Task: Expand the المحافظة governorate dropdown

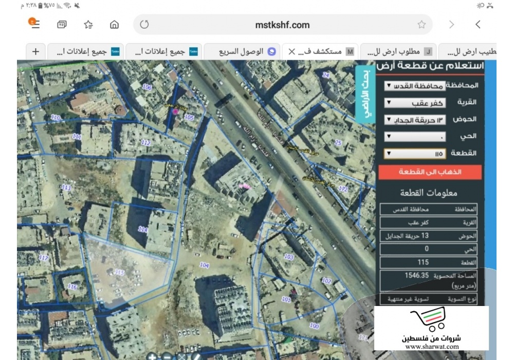Action: tap(415, 85)
